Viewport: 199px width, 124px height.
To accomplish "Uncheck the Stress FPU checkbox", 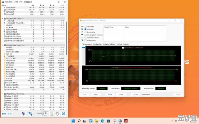I will [86, 29].
